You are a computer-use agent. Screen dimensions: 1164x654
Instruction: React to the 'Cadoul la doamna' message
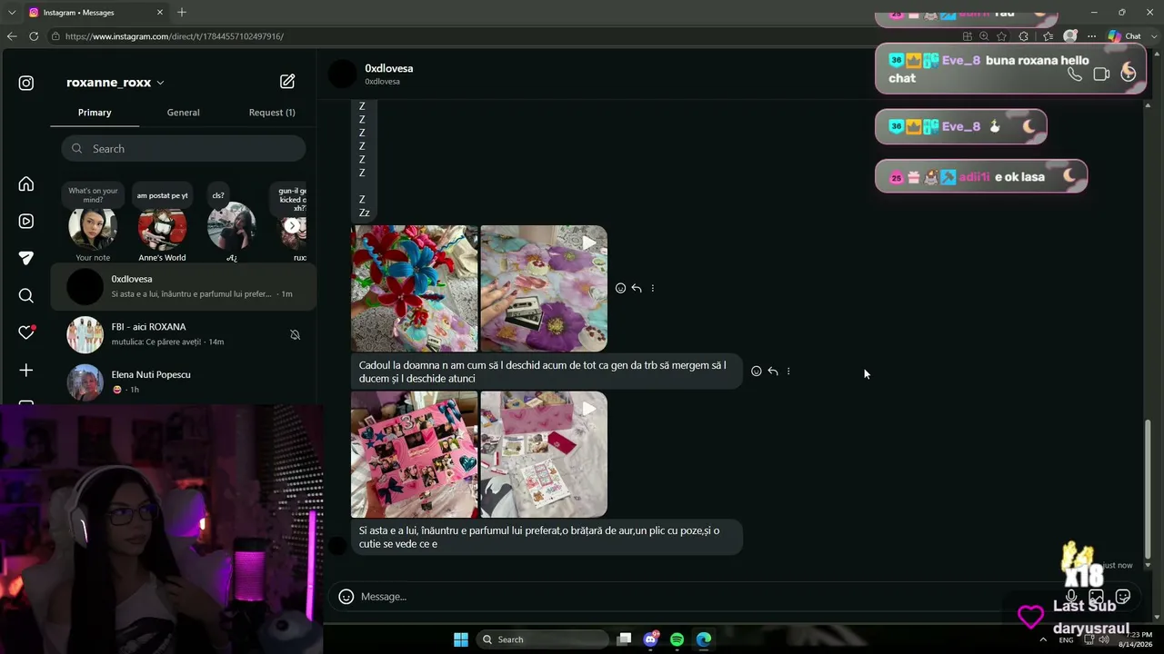(x=756, y=371)
